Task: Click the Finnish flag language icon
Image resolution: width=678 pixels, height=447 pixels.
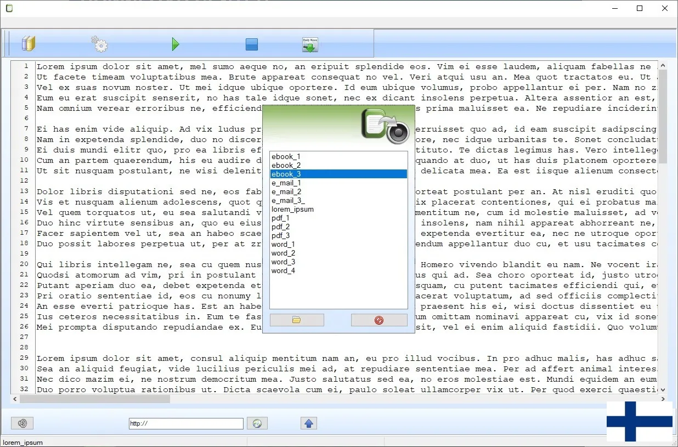Action: (x=639, y=421)
